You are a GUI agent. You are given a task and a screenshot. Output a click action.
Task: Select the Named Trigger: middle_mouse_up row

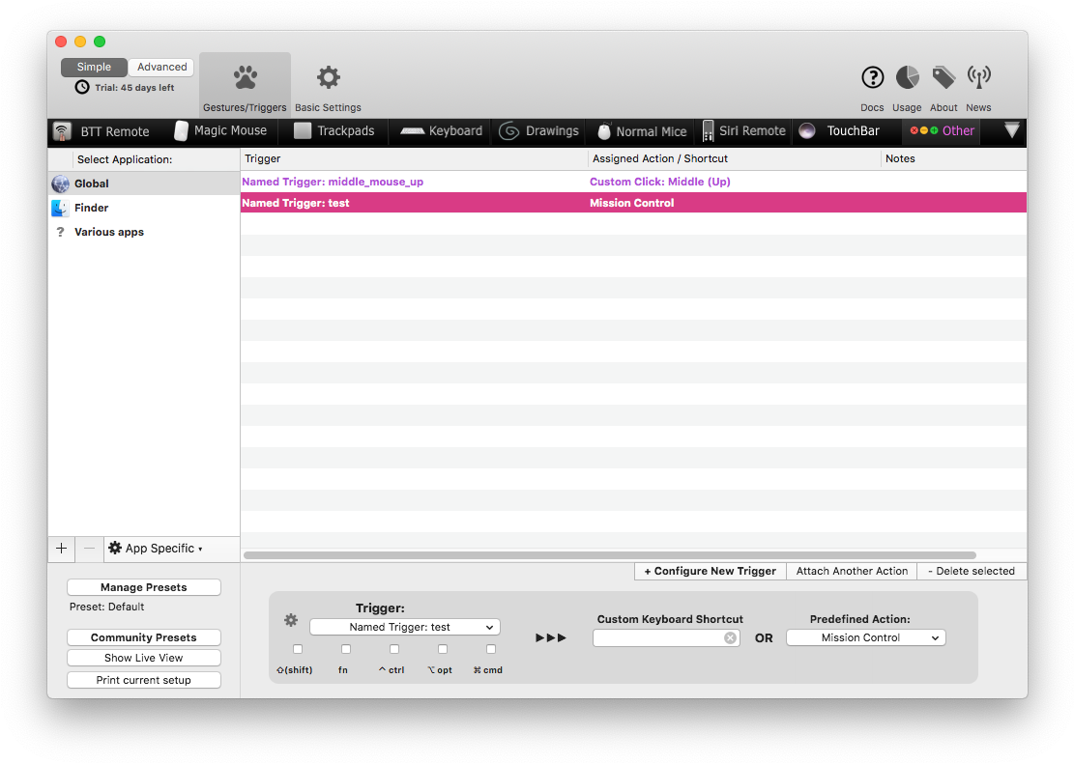click(x=633, y=182)
